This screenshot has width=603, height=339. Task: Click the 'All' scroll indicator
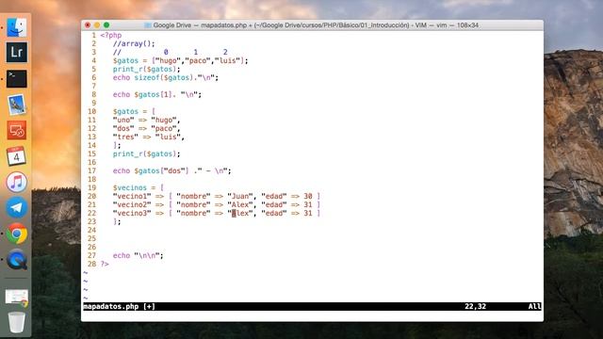(x=534, y=306)
